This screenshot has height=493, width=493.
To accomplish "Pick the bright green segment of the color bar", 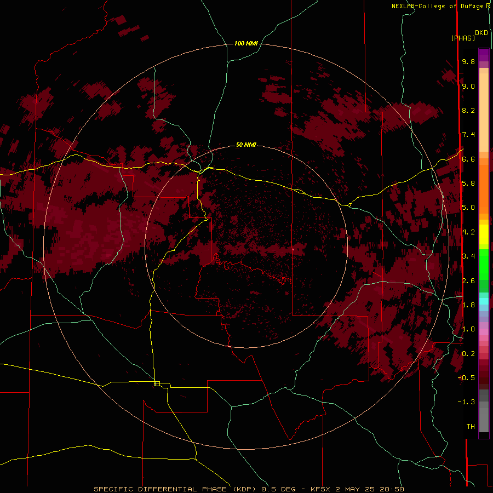I will pos(484,263).
